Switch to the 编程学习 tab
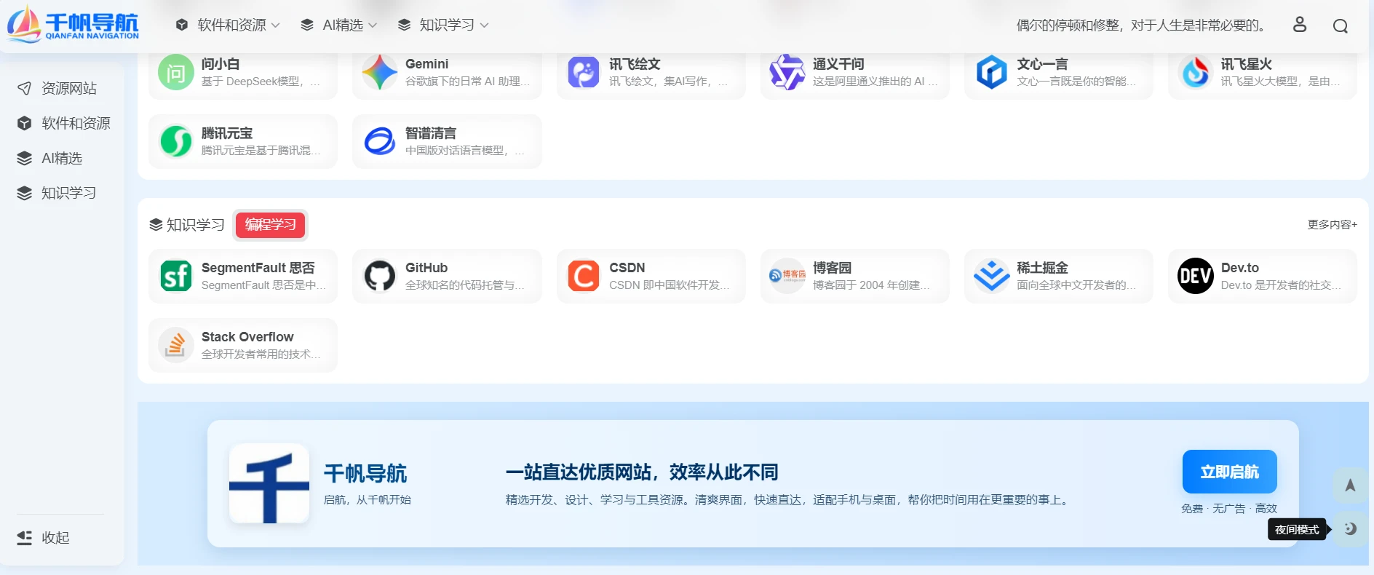 point(270,225)
